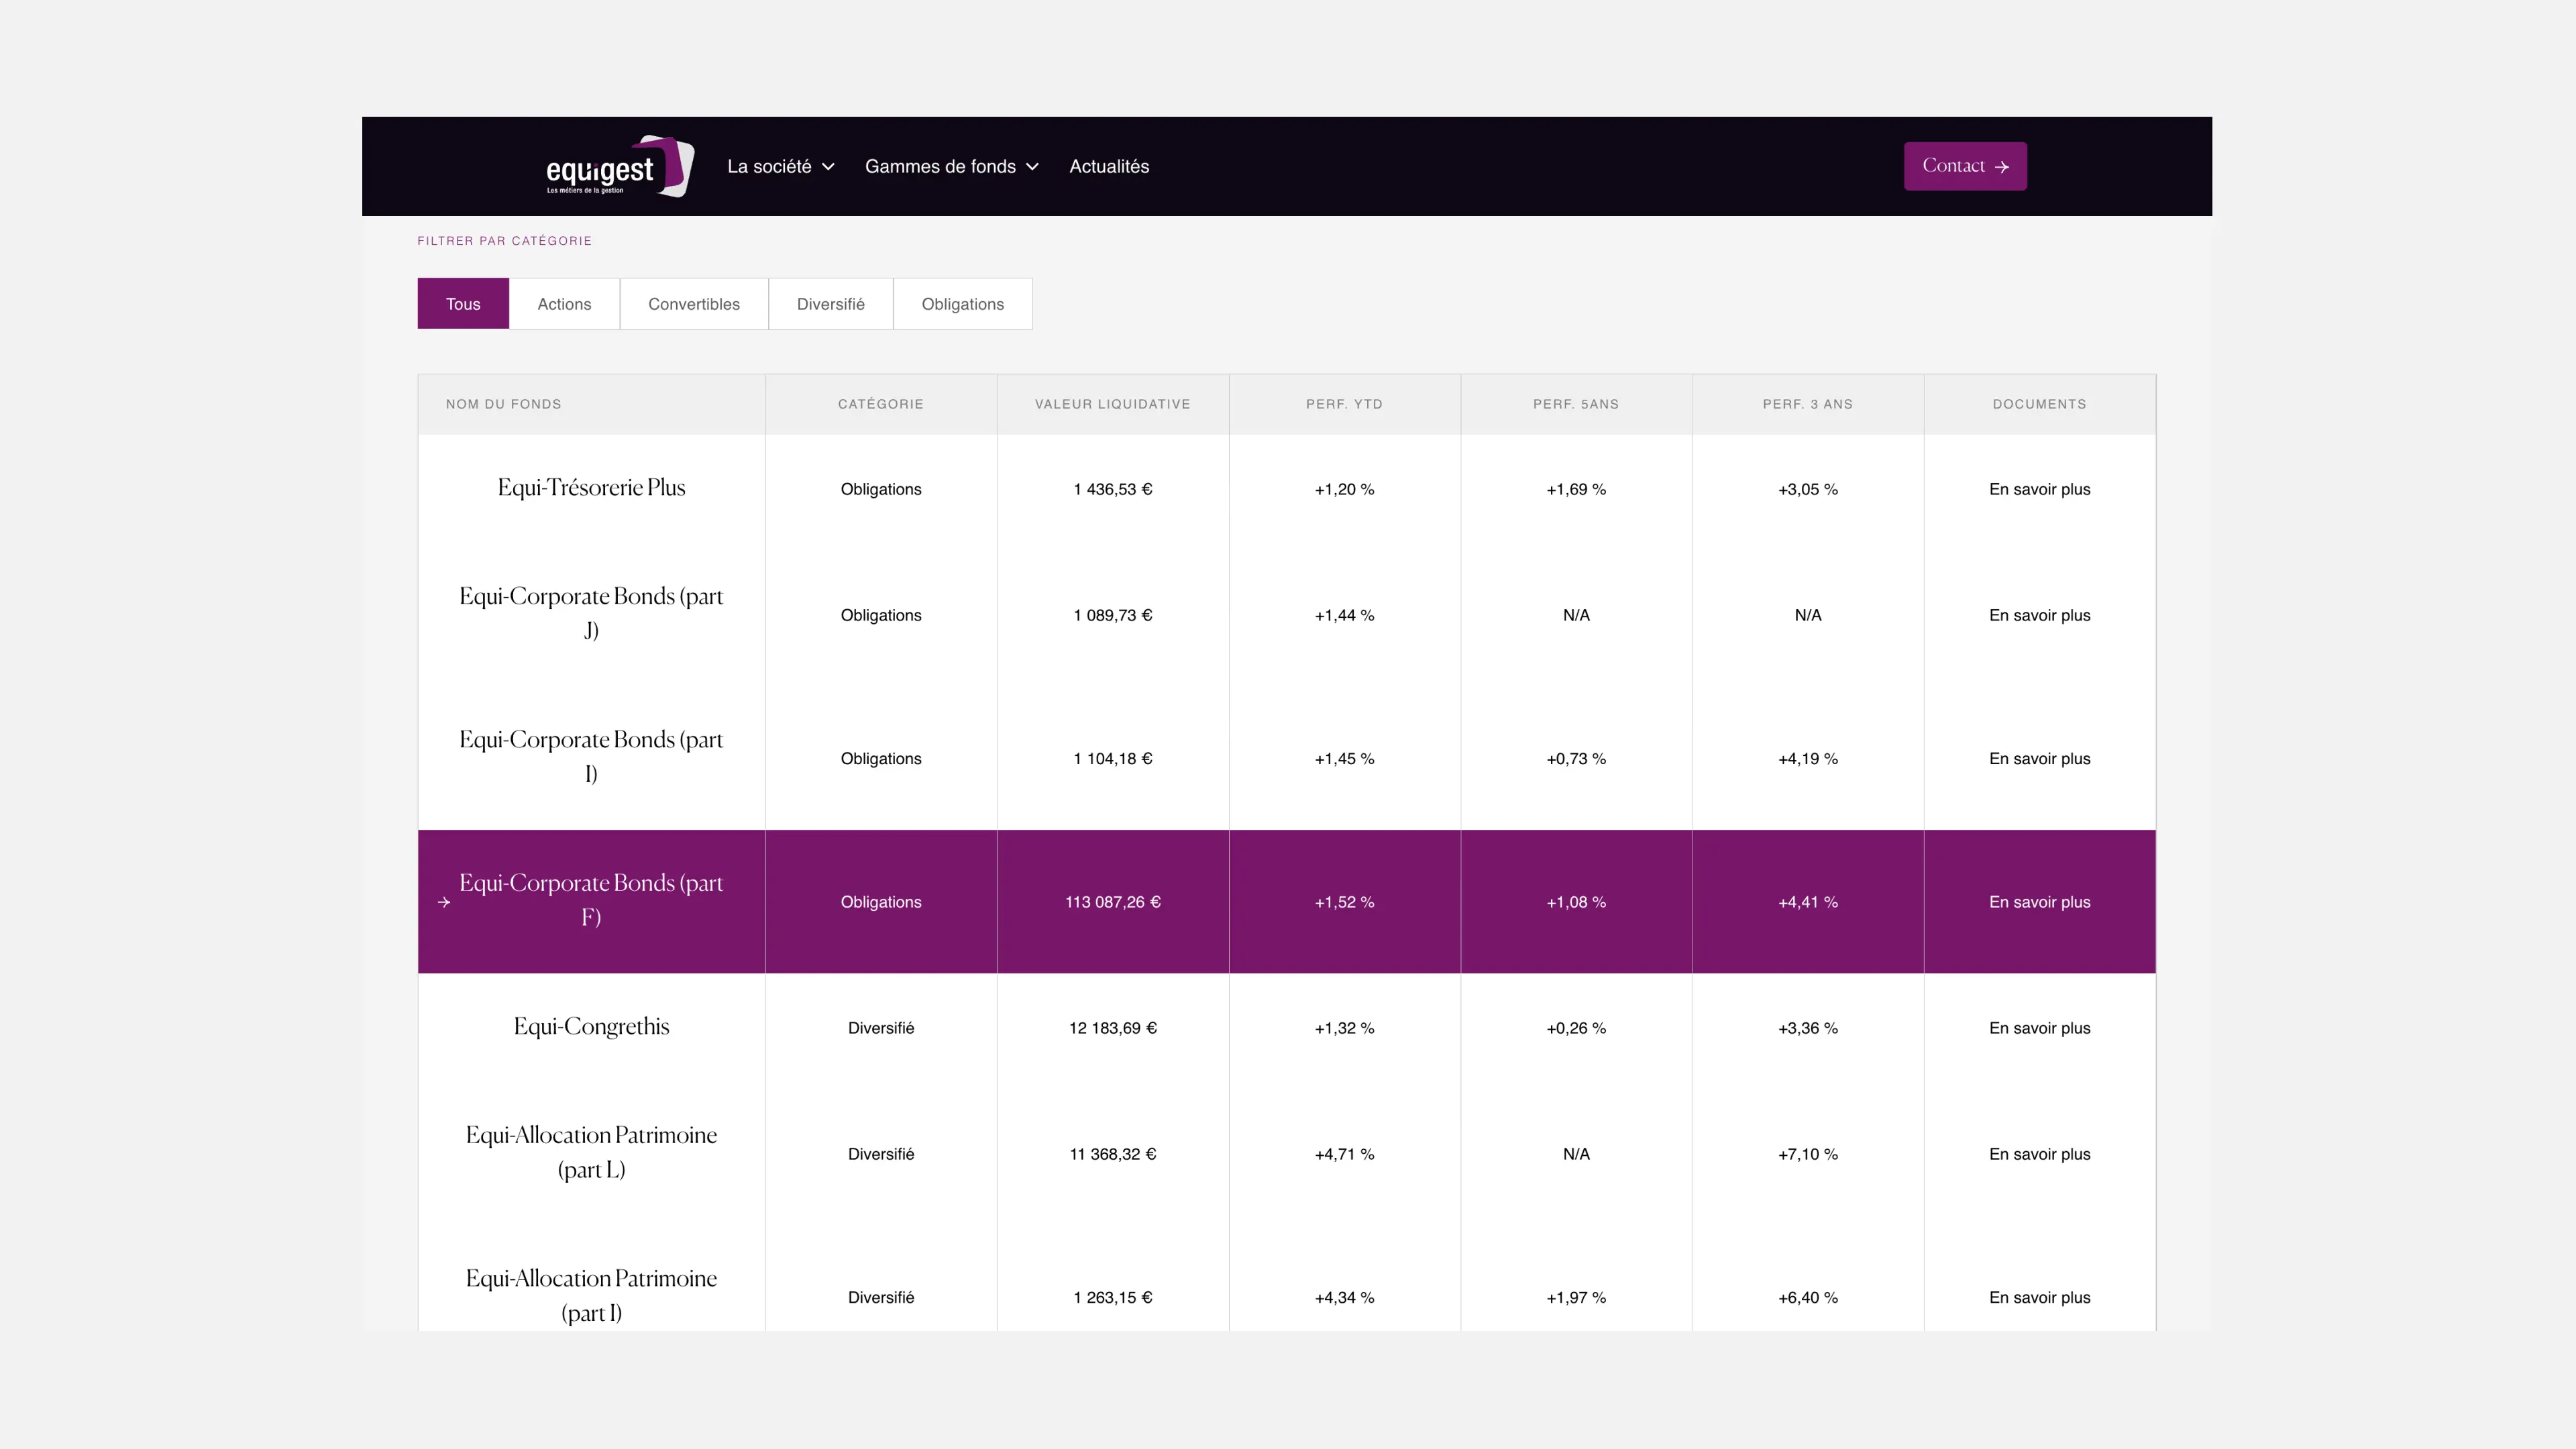The image size is (2576, 1449).
Task: Select the value 1 089,73 €
Action: click(x=1113, y=615)
